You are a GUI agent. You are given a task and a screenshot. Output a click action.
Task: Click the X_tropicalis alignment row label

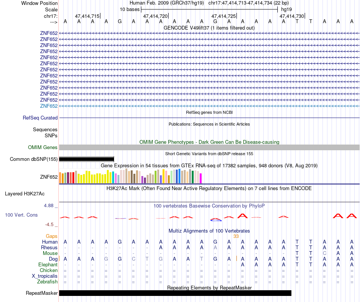click(45, 276)
